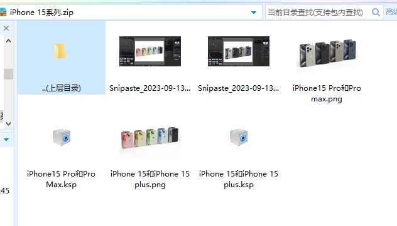Close the left side panel
The width and height of the screenshot is (397, 226).
pos(6,28)
